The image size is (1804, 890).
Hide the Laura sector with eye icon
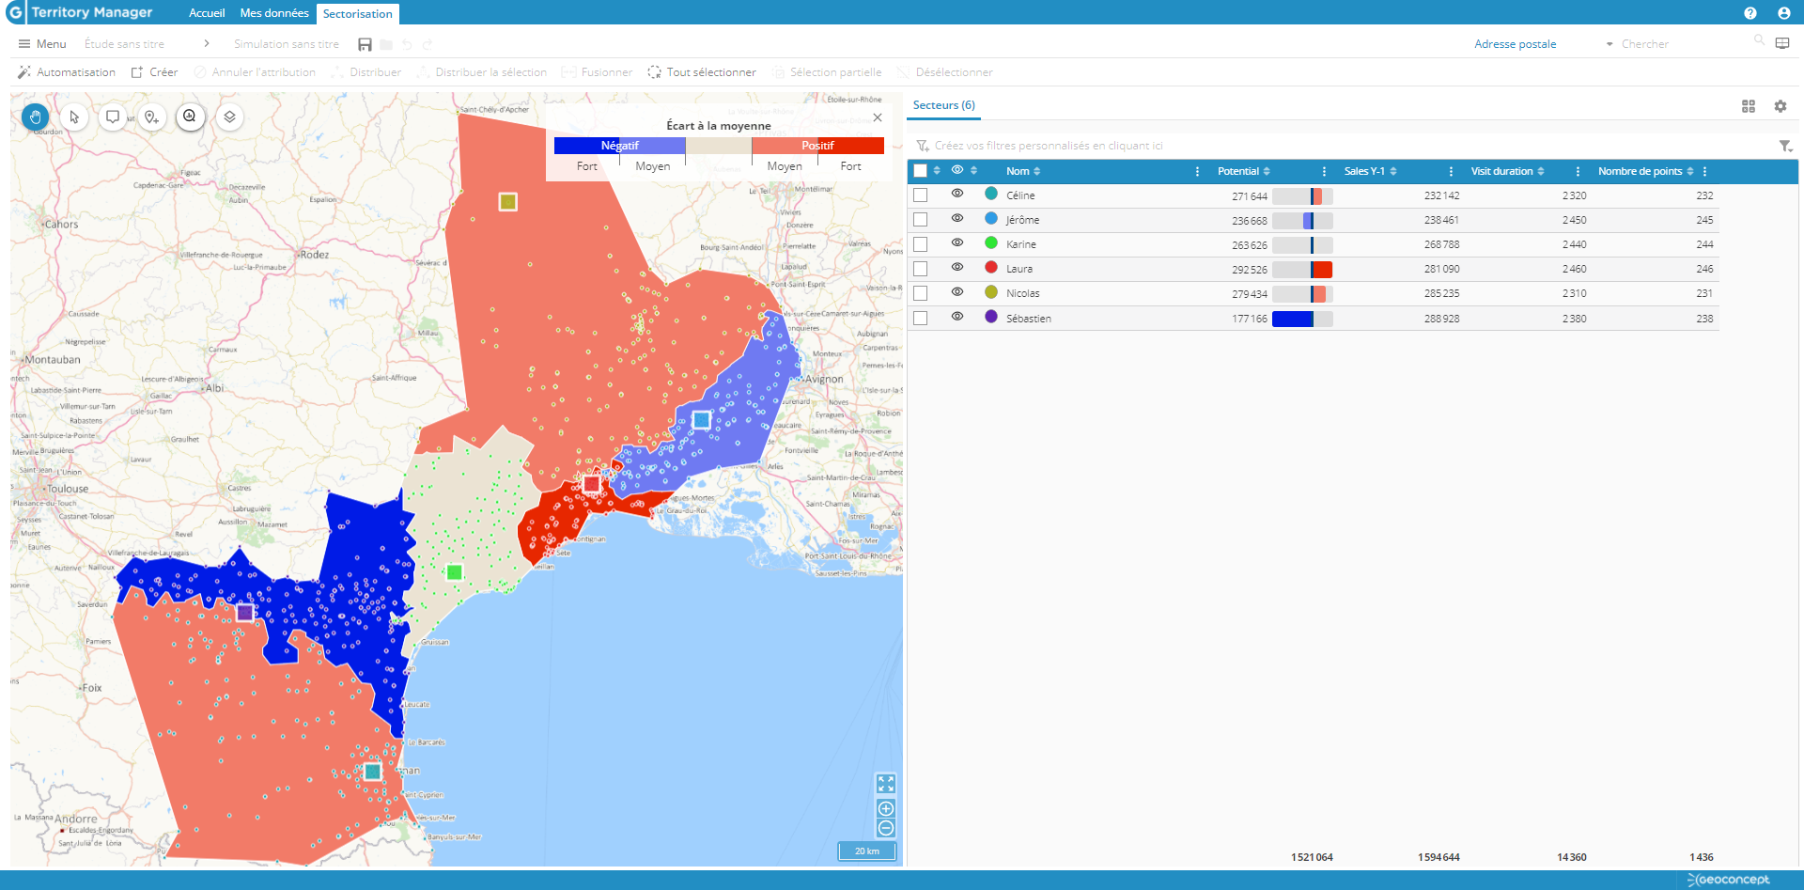click(956, 268)
